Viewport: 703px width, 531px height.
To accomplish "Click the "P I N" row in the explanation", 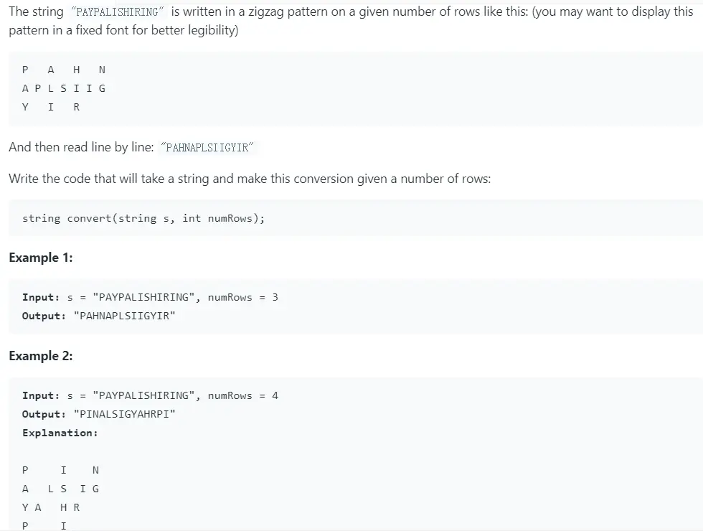I will pyautogui.click(x=61, y=470).
